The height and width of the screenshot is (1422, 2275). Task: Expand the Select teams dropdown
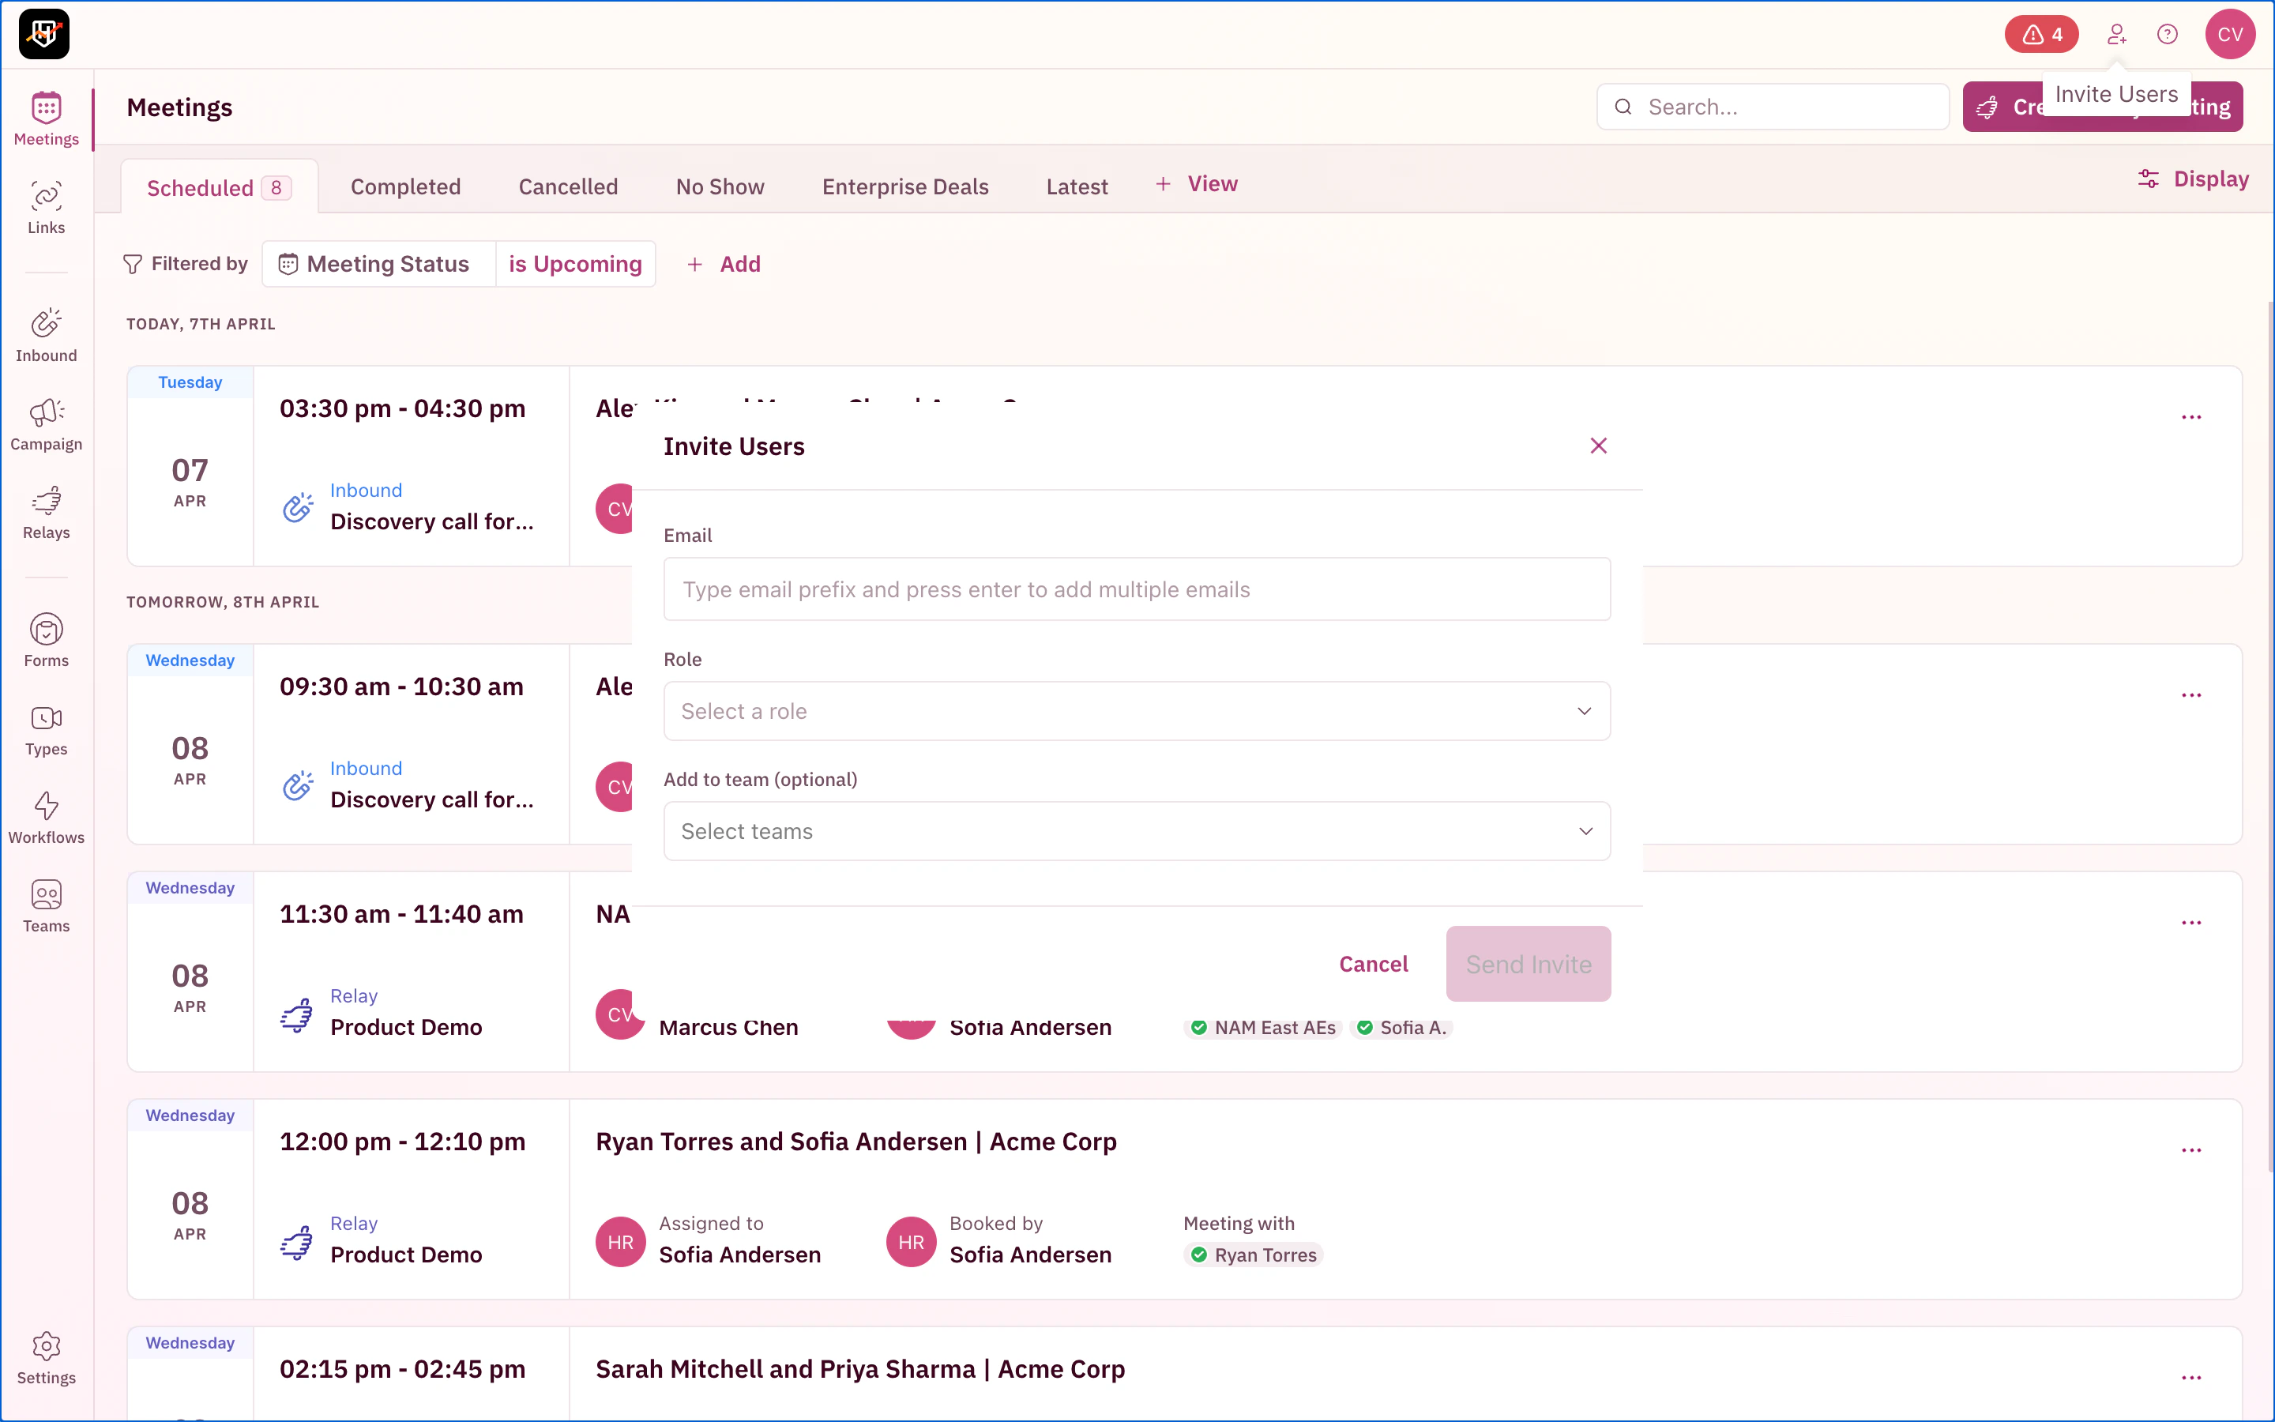point(1136,831)
